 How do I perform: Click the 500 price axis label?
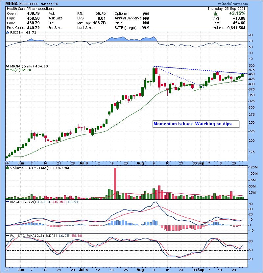pos(252,66)
